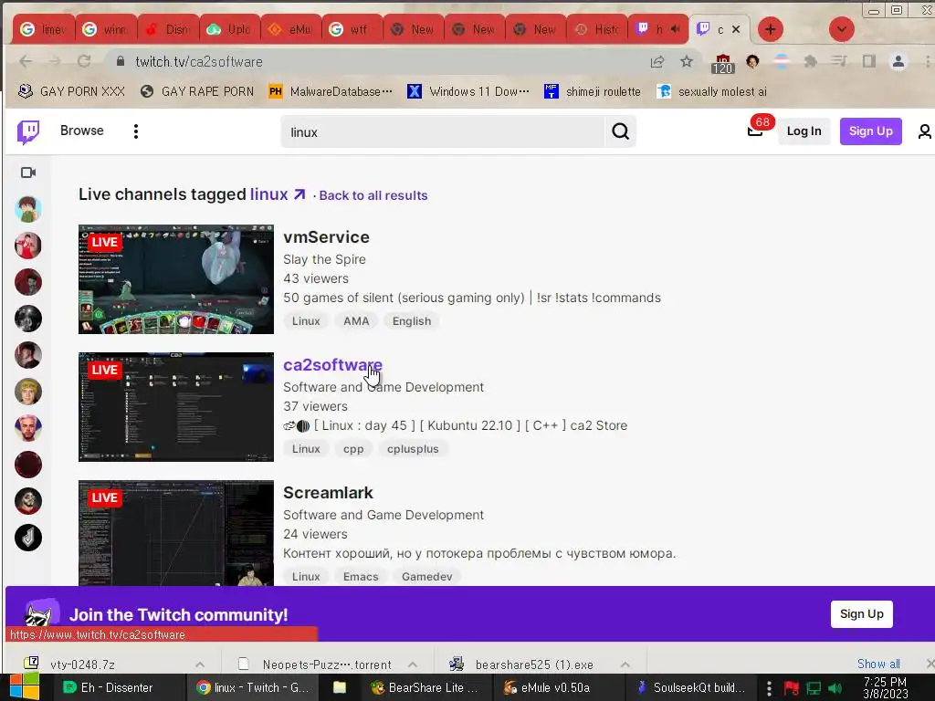Switch to the Upload tab
The height and width of the screenshot is (701, 935).
click(229, 29)
